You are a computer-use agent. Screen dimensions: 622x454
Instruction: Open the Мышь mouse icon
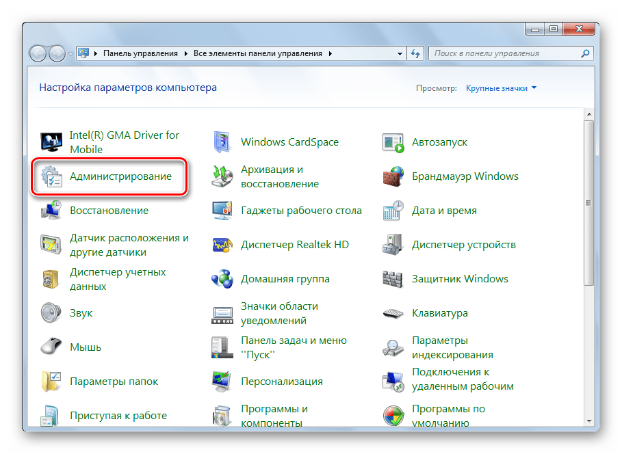coord(52,347)
